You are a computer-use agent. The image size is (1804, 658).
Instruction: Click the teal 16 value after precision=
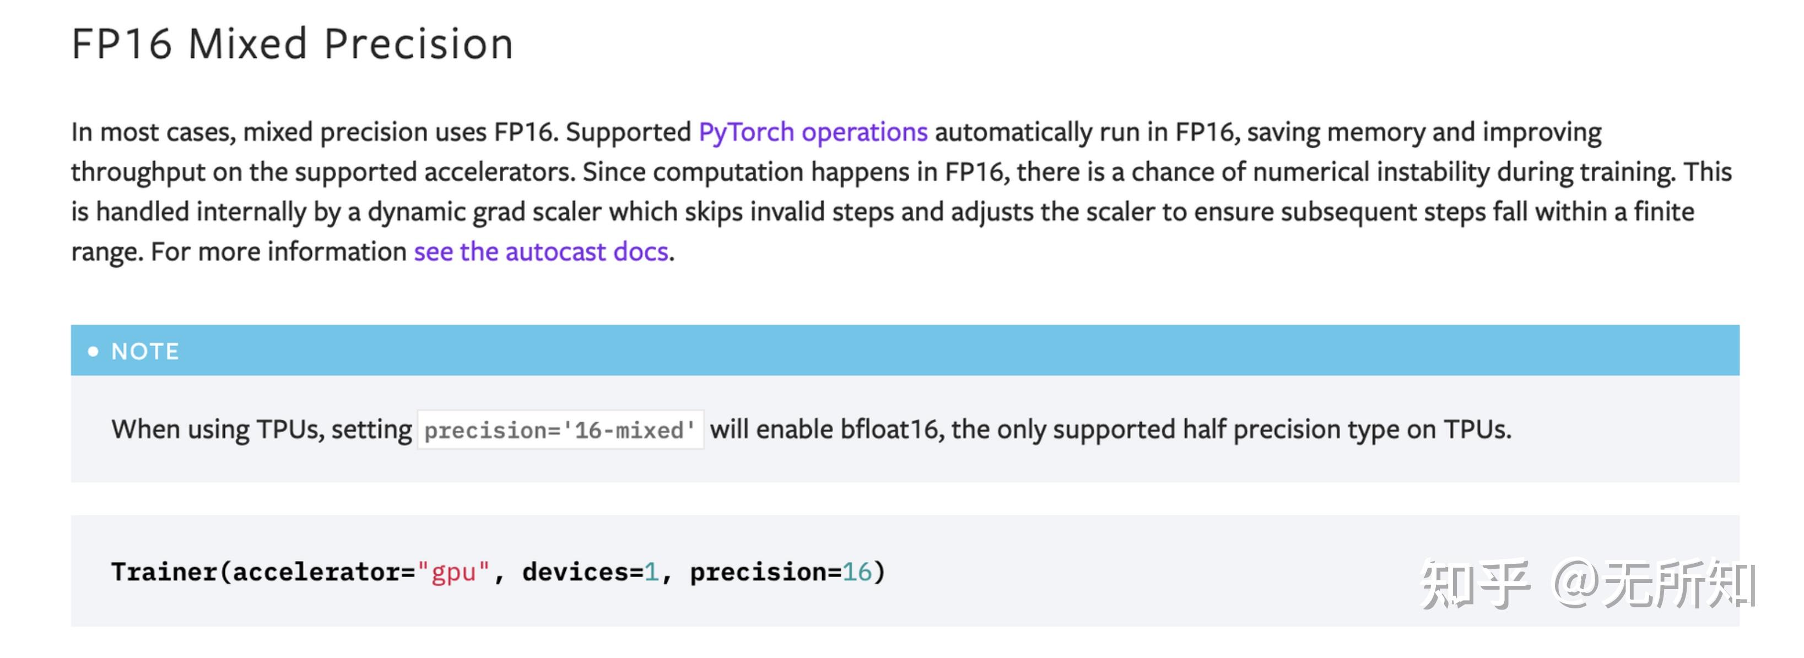click(857, 572)
